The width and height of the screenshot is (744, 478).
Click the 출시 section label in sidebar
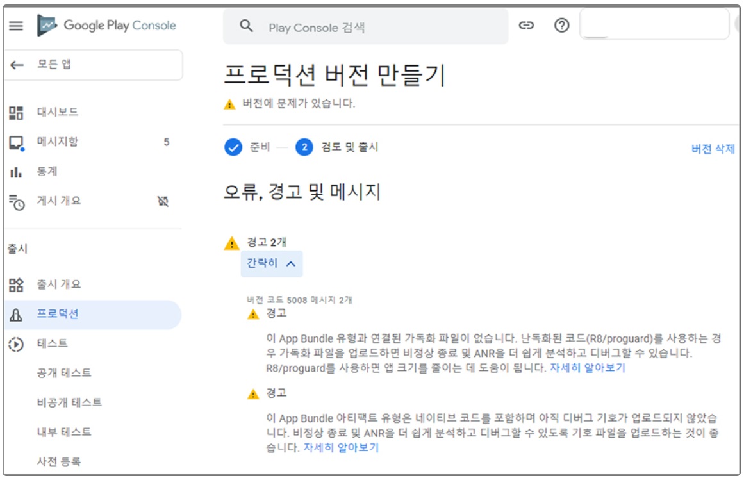(17, 249)
